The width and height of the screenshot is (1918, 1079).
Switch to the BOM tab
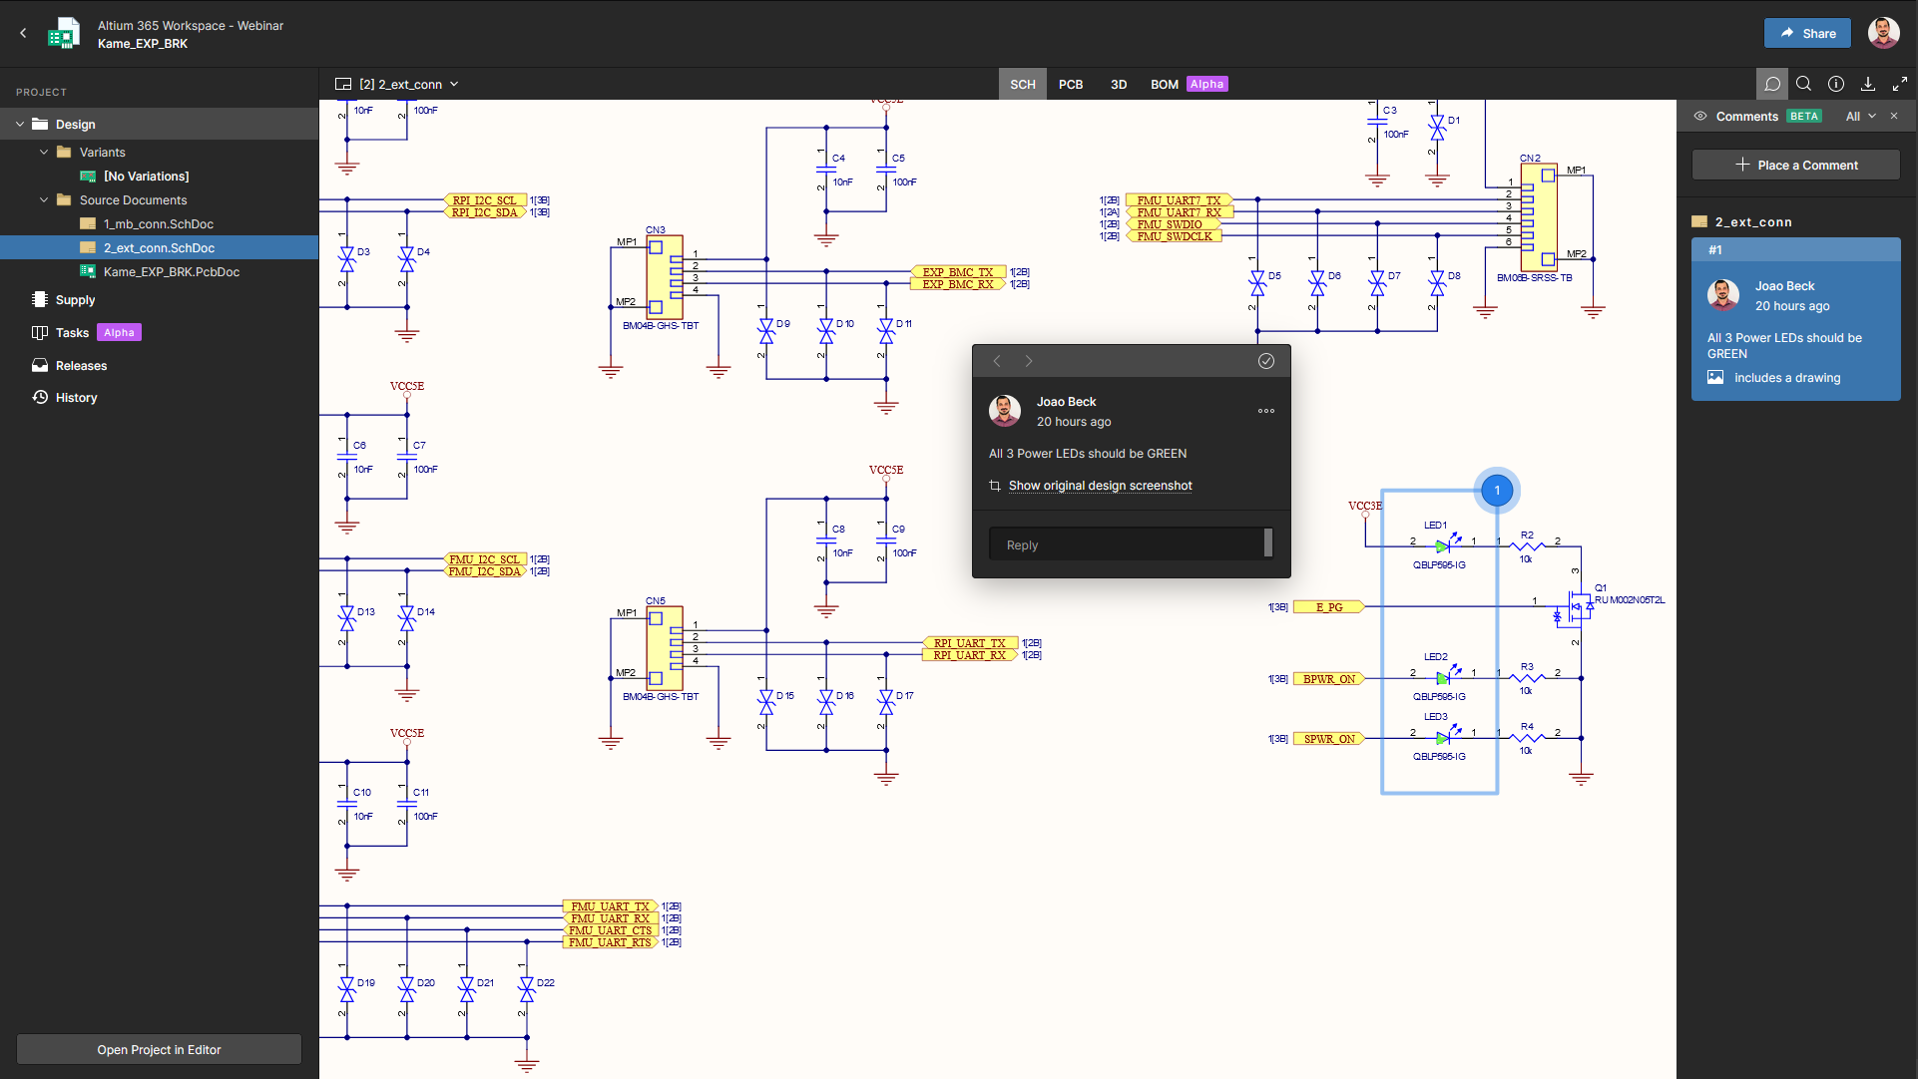point(1164,84)
